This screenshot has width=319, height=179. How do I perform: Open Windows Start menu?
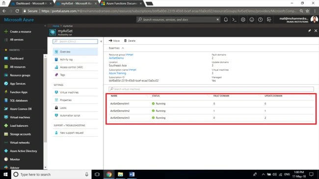(5, 175)
